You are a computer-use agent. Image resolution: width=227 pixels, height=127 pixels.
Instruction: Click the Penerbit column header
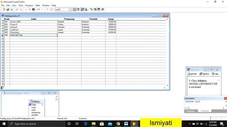(93, 19)
